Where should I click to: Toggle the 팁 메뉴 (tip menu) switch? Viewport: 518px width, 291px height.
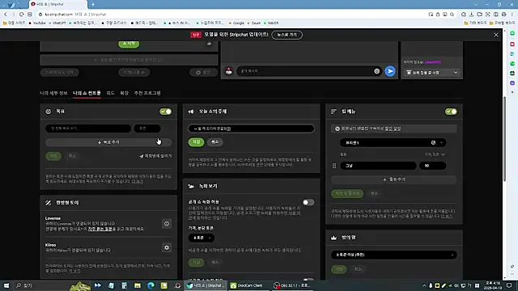(451, 112)
